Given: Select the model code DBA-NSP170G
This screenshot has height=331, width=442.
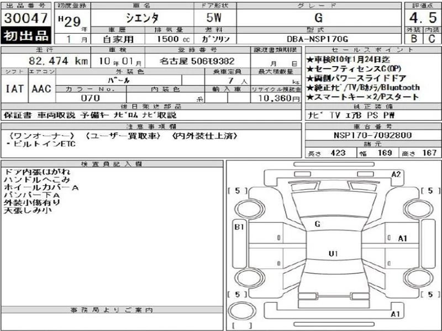Looking at the screenshot, I should point(319,39).
